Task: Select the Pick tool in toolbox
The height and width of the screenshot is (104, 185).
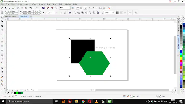Action: [x=2, y=17]
